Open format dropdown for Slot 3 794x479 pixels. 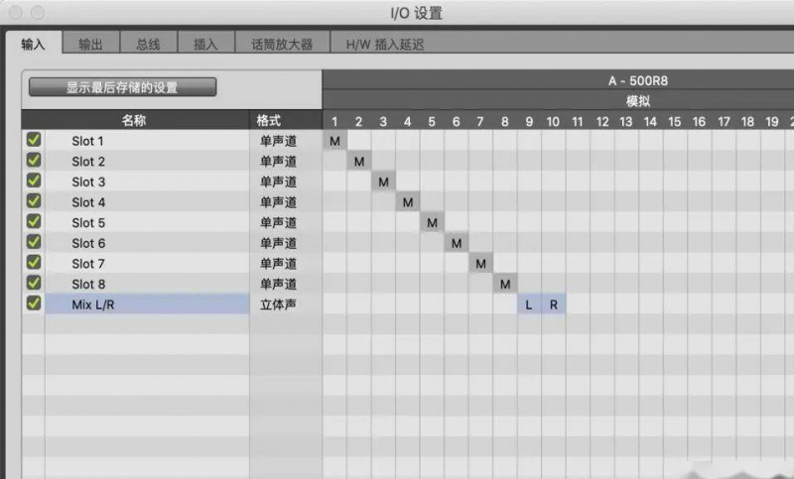point(278,182)
